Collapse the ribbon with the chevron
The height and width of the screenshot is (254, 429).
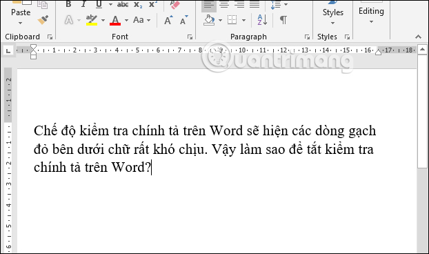point(418,37)
